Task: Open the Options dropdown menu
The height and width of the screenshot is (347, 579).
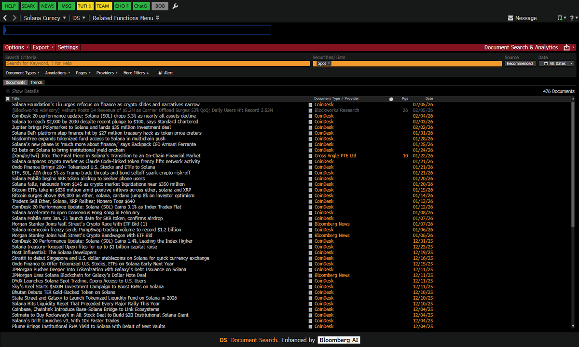Action: click(x=16, y=47)
